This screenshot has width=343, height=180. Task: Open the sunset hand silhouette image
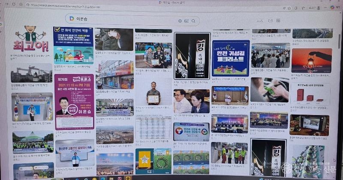[x=311, y=60]
